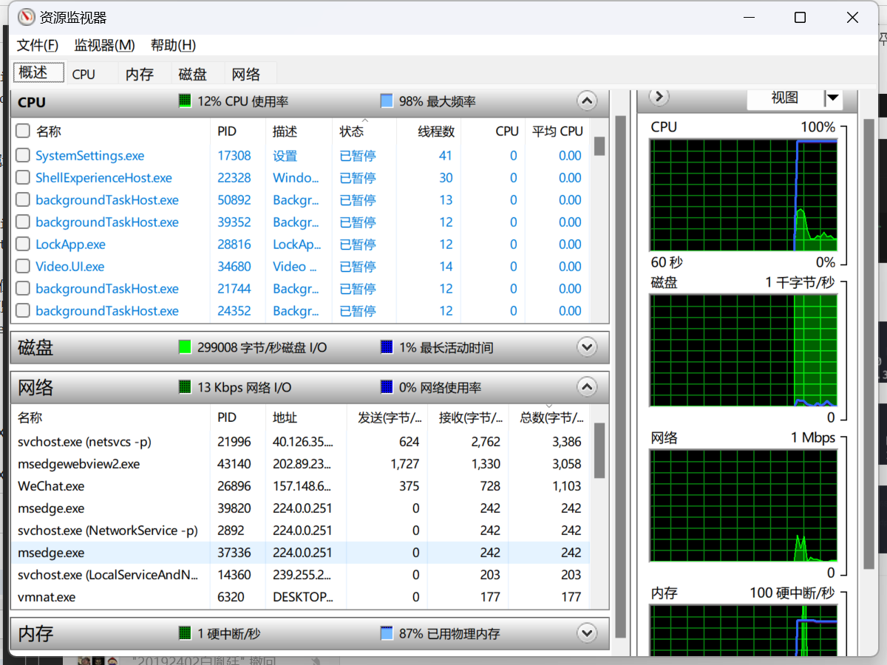
Task: Select svchost.exe (LocalServiceAndN... row
Action: coord(302,575)
